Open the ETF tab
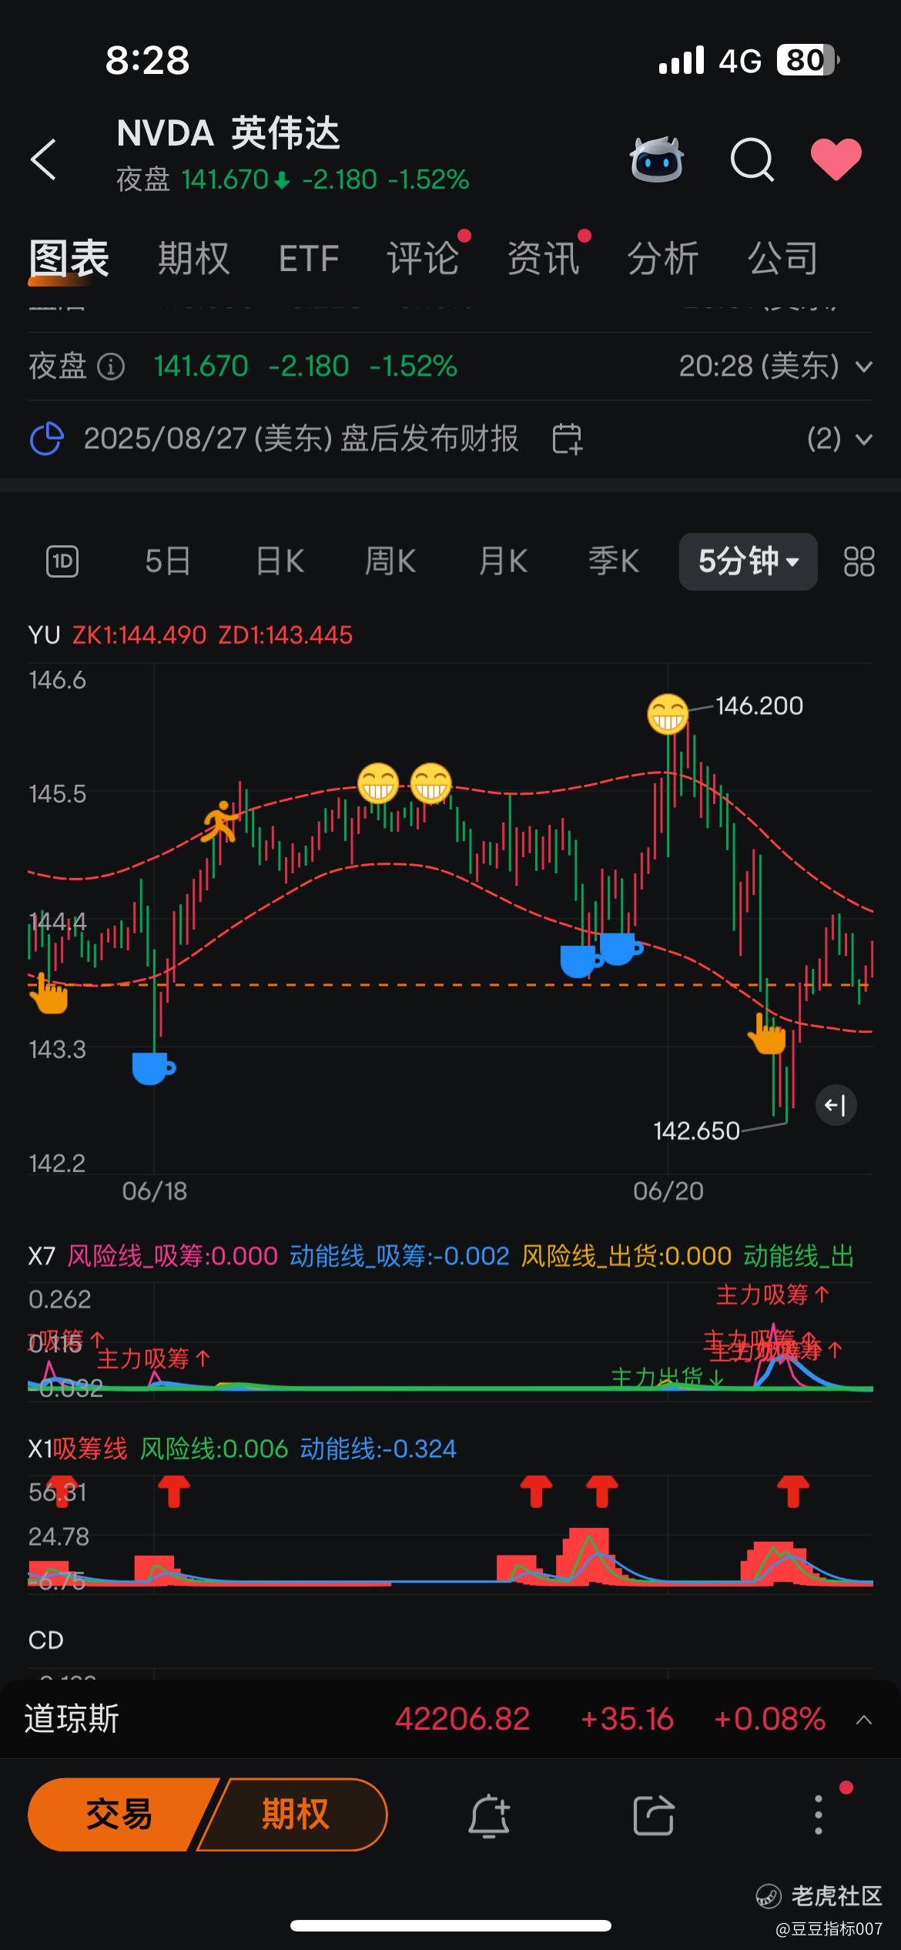The image size is (901, 1950). point(309,258)
